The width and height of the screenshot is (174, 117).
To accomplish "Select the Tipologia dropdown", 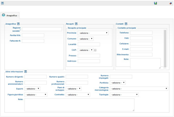I will pyautogui.click(x=124, y=95).
